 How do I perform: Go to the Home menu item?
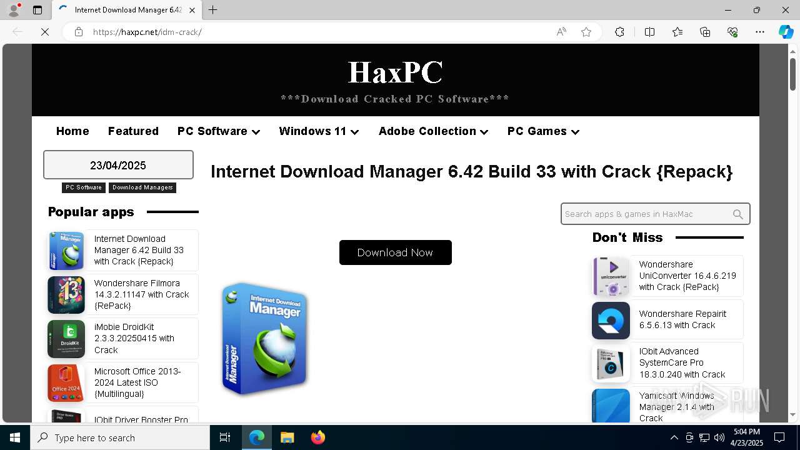[x=72, y=131]
